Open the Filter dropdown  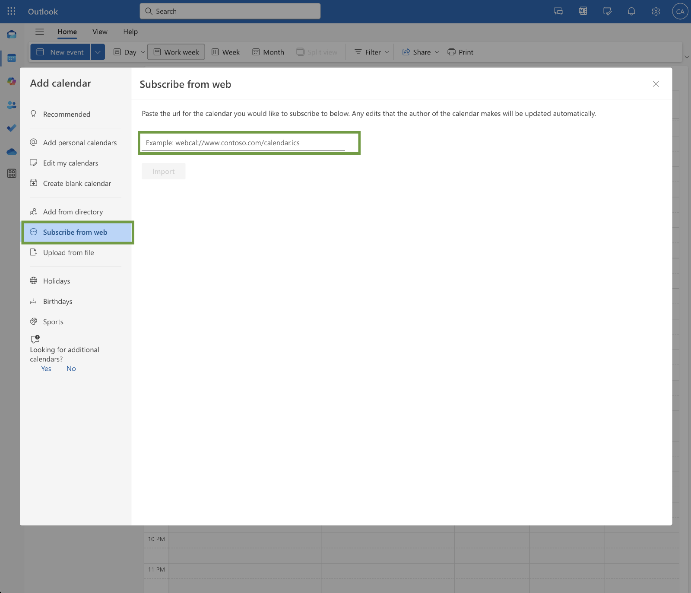tap(372, 52)
